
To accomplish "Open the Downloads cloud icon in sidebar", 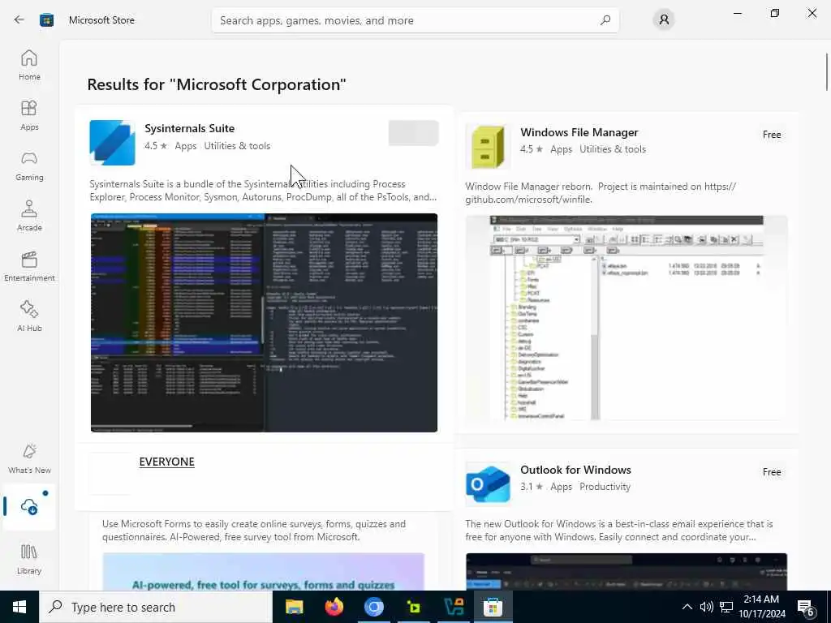I will point(29,506).
